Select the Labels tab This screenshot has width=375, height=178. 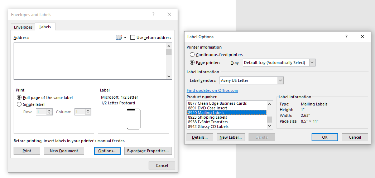(x=45, y=27)
